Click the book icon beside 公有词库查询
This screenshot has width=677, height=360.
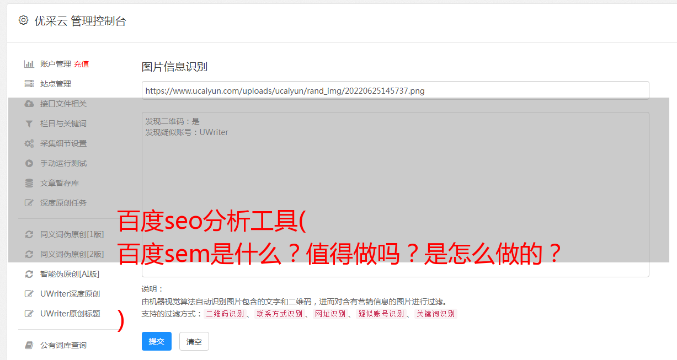point(29,345)
